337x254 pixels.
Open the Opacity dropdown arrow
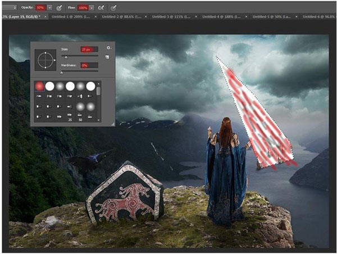tap(49, 8)
